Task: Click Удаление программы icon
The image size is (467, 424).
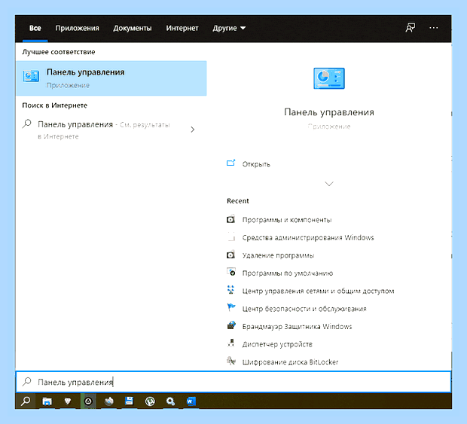Action: 230,255
